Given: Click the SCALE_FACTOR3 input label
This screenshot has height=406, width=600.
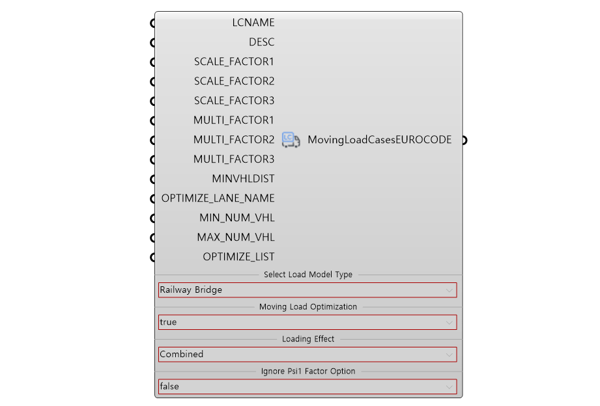Looking at the screenshot, I should tap(234, 101).
